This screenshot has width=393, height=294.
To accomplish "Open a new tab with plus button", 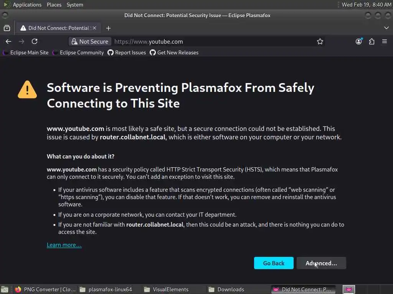I will 108,28.
